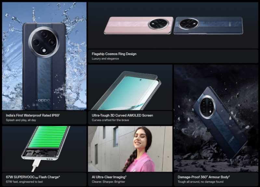Click the Luxury and elegance subtitle

point(105,59)
